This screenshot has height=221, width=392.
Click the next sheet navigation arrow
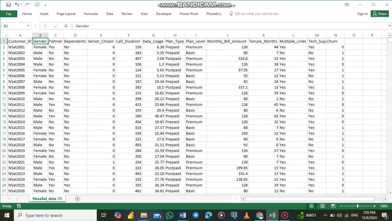(x=17, y=199)
